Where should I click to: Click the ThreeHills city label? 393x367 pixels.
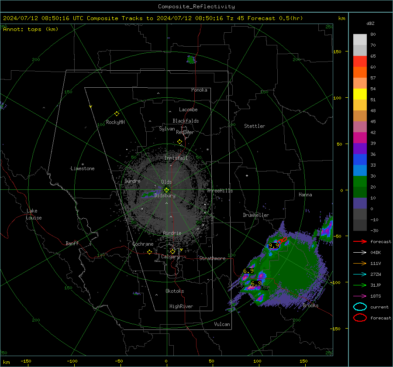point(220,191)
